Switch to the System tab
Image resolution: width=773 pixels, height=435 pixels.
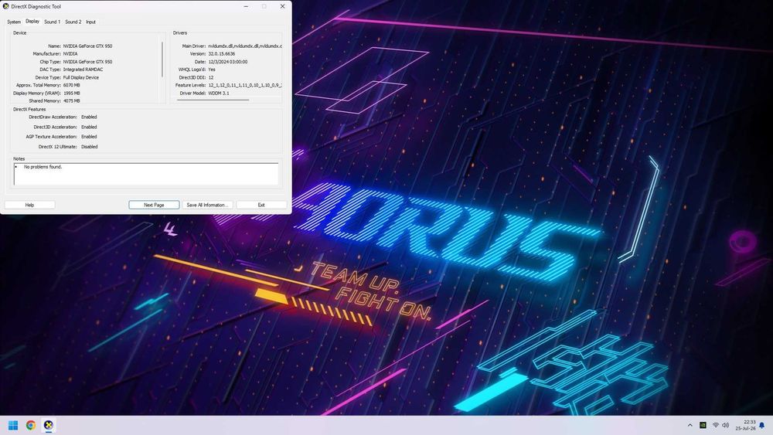14,22
